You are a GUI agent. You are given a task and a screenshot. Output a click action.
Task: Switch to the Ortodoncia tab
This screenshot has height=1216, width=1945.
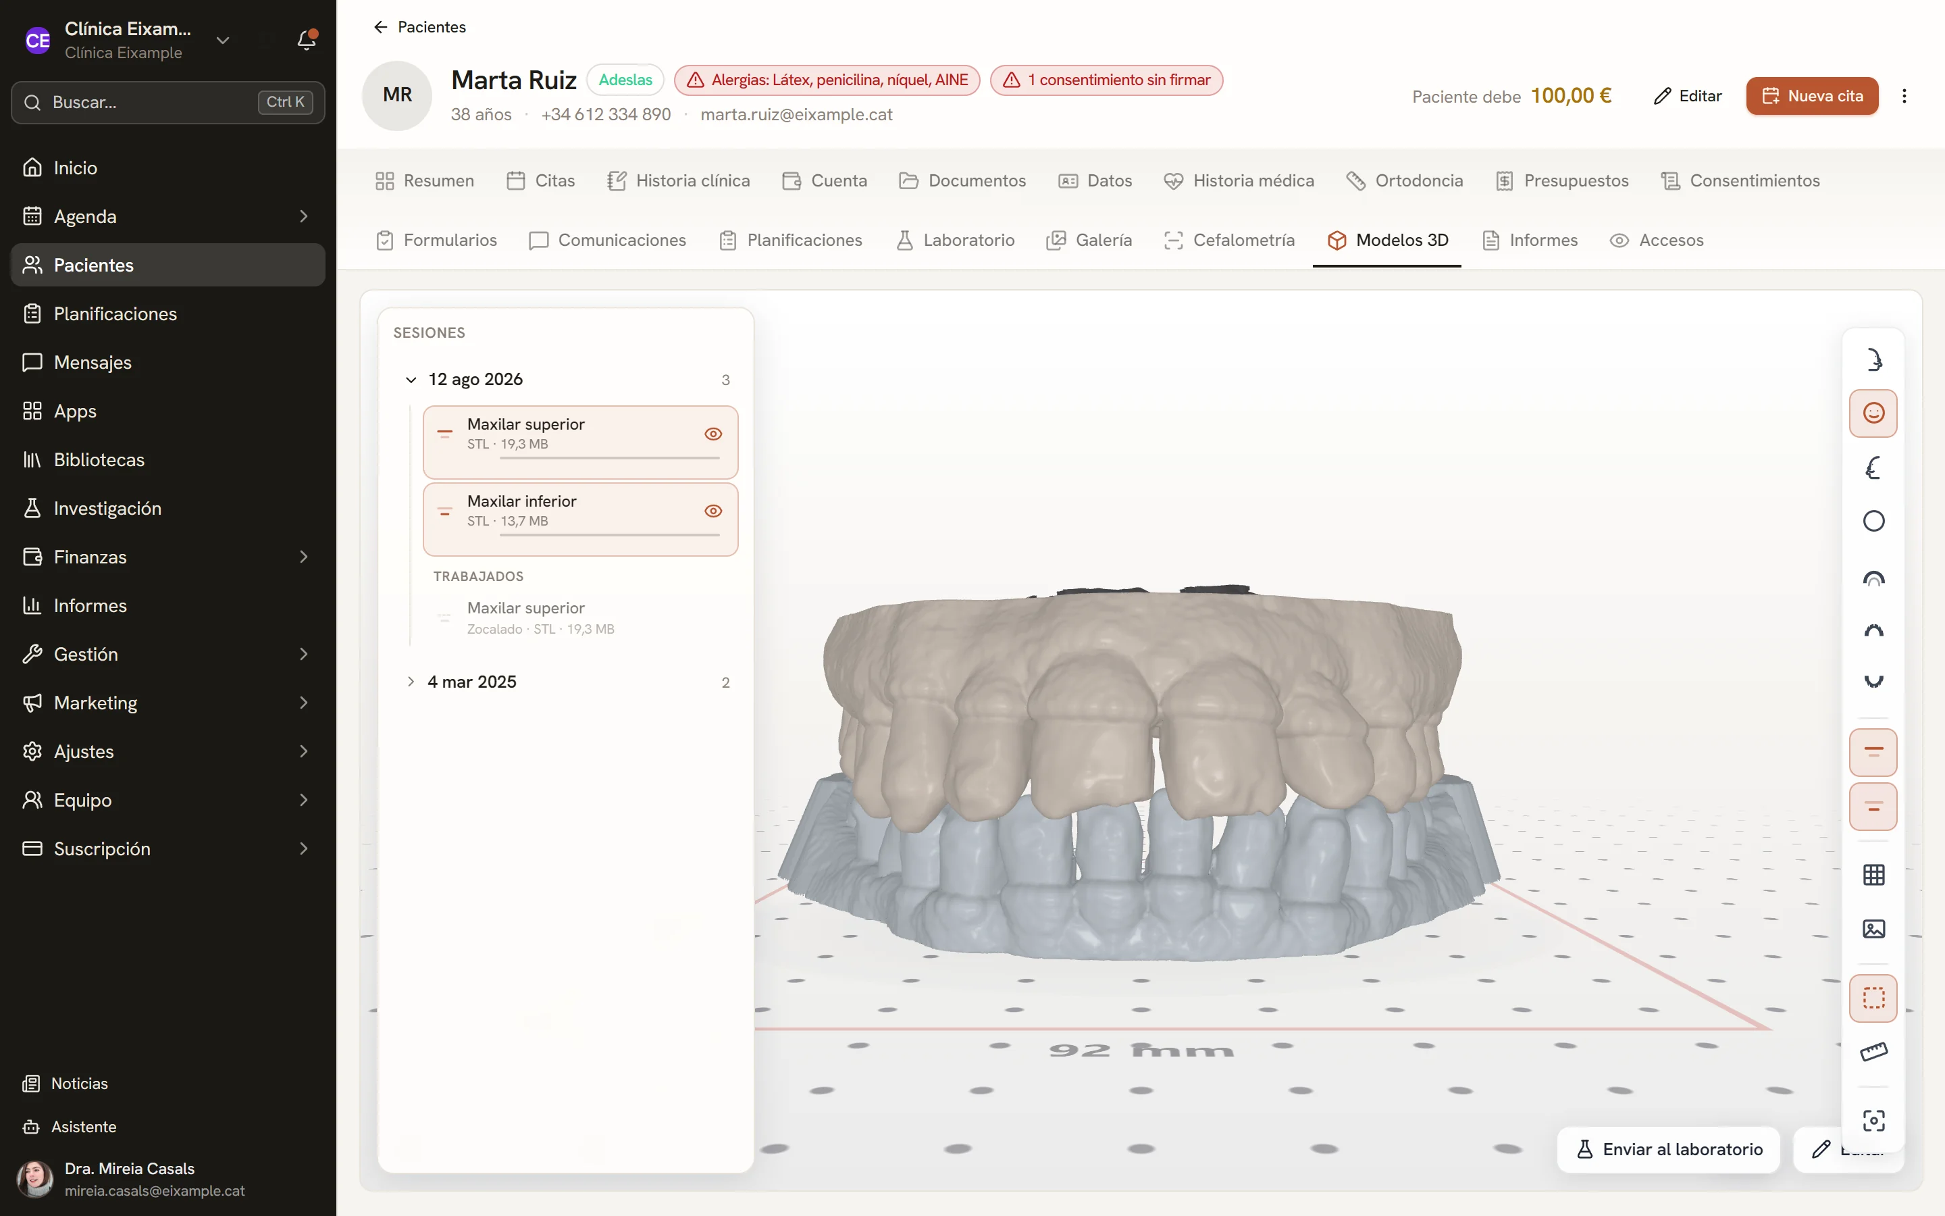(x=1404, y=181)
